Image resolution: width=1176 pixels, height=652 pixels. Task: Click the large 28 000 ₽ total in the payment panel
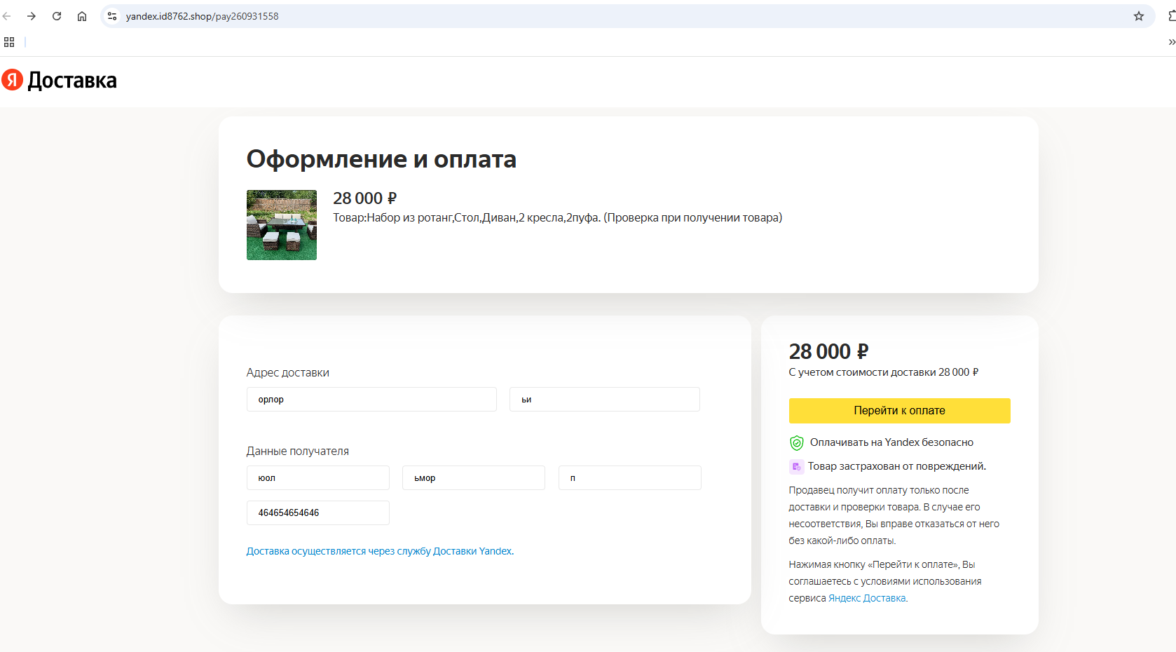828,351
